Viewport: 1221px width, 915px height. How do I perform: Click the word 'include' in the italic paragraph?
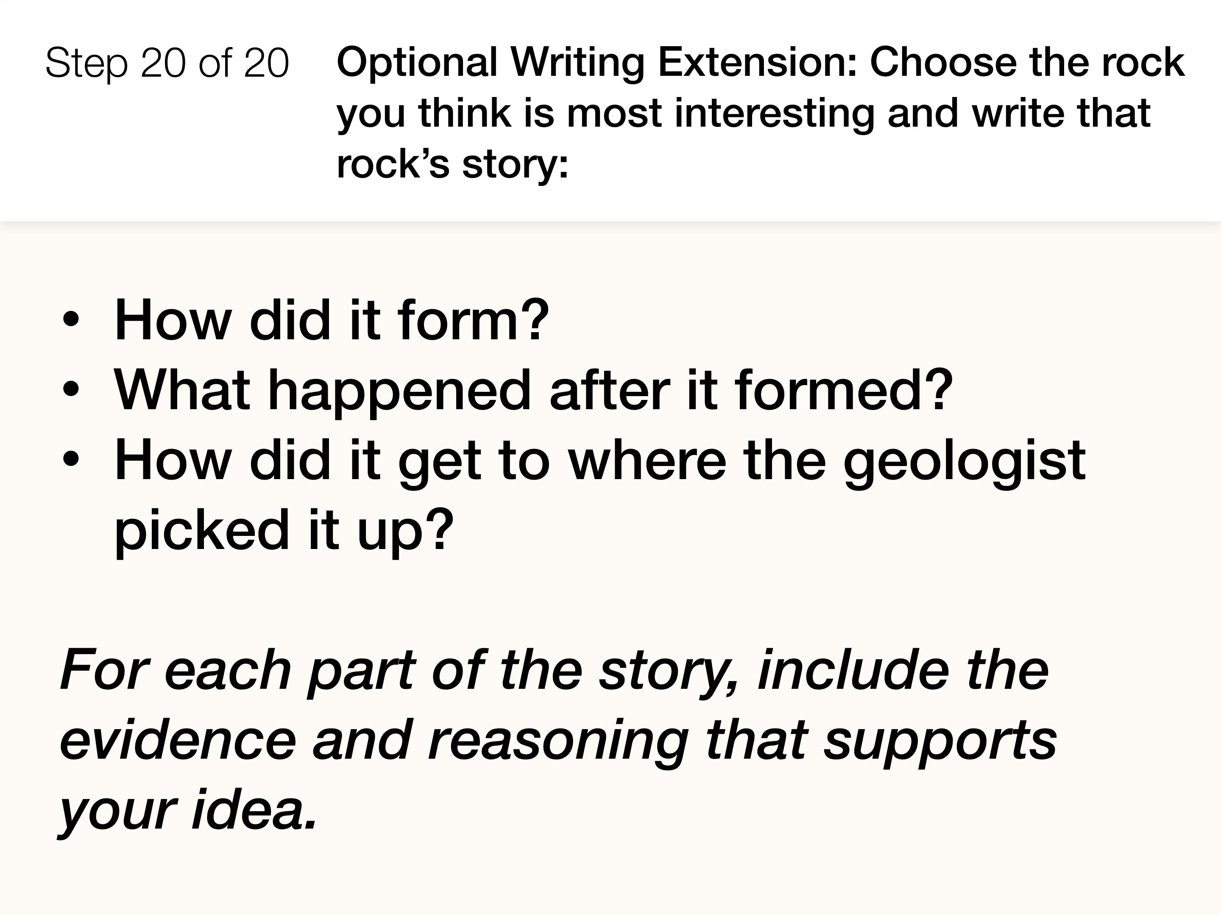pos(854,670)
